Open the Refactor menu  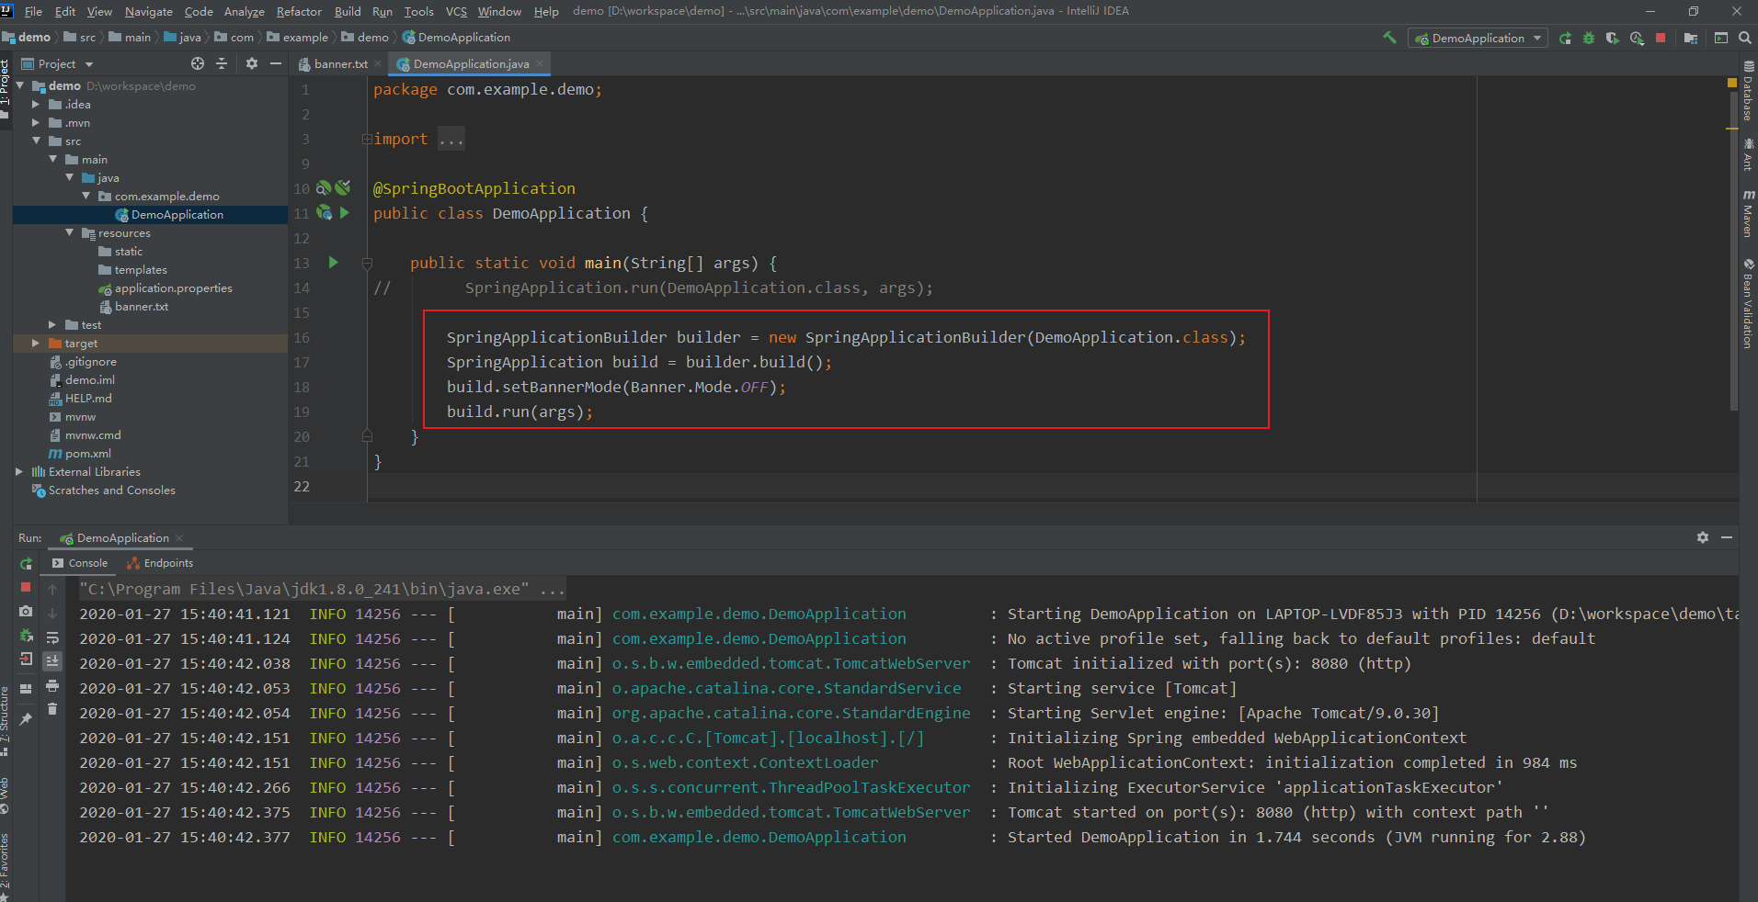click(299, 11)
